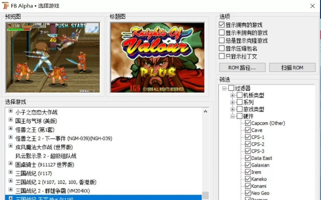This screenshot has width=321, height=200.
Task: Toggle the 显示拥有的游戏 checkbox
Action: (x=222, y=24)
